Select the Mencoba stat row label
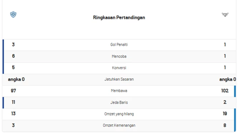The height and width of the screenshot is (134, 238). (119, 56)
